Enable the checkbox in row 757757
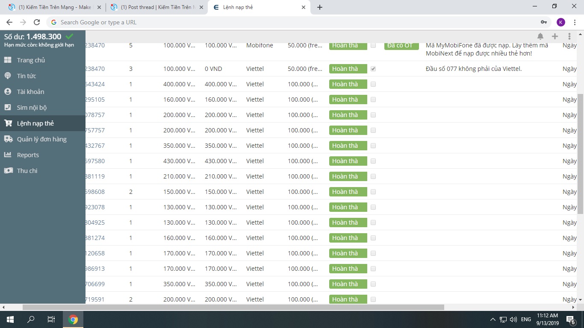 point(373,130)
